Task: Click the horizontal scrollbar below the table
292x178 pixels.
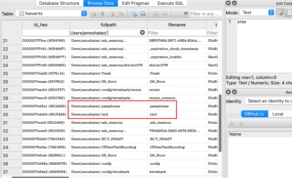Action: pyautogui.click(x=40, y=177)
